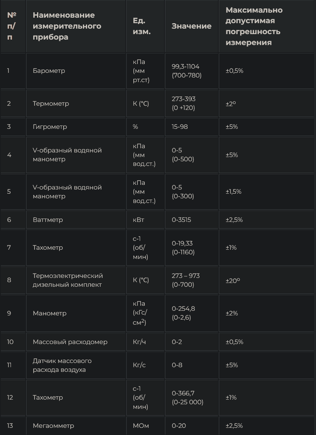
Task: Select the "0-3515" value cell
Action: (181, 220)
